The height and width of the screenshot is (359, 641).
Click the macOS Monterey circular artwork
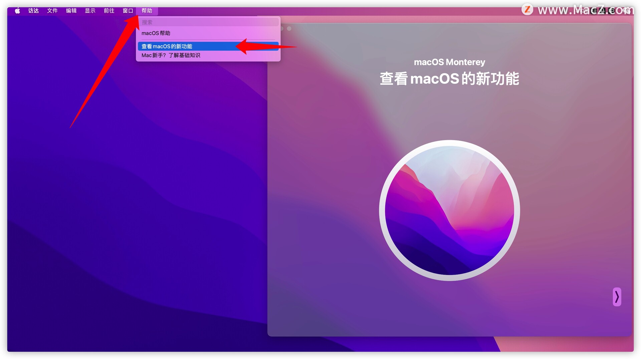pos(449,210)
